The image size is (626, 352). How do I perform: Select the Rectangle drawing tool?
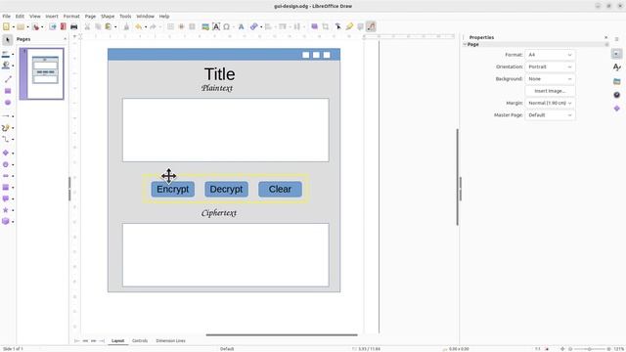pyautogui.click(x=8, y=91)
